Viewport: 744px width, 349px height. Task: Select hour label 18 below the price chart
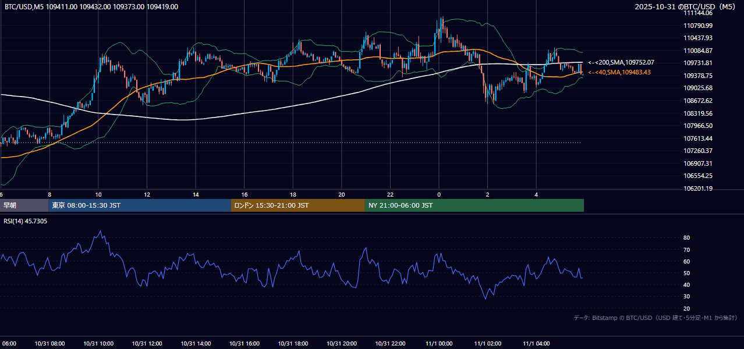pos(293,194)
